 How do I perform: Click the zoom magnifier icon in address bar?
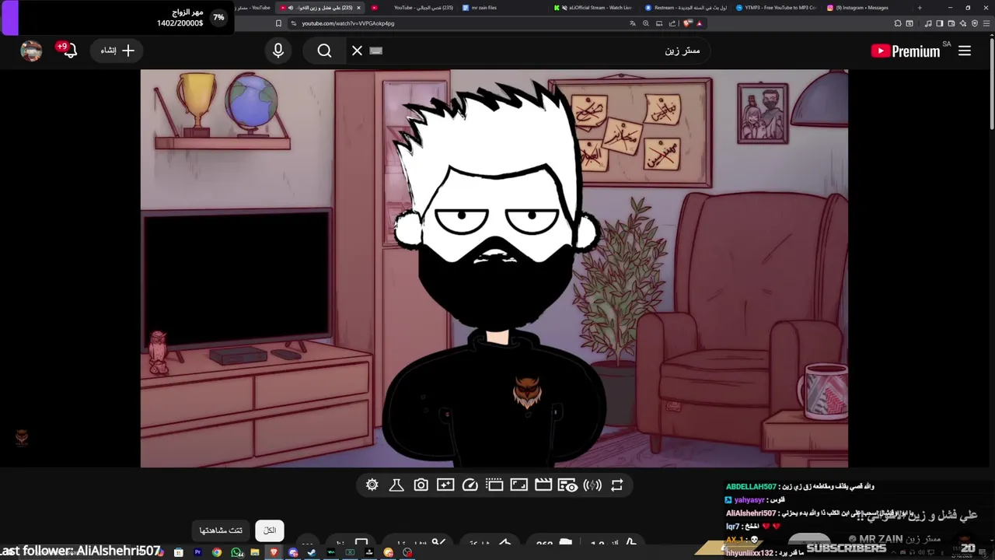(646, 23)
